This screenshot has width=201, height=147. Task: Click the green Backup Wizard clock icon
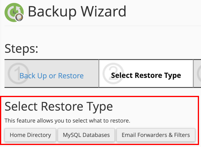click(14, 12)
